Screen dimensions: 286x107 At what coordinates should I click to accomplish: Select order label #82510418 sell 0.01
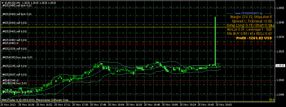point(14,23)
